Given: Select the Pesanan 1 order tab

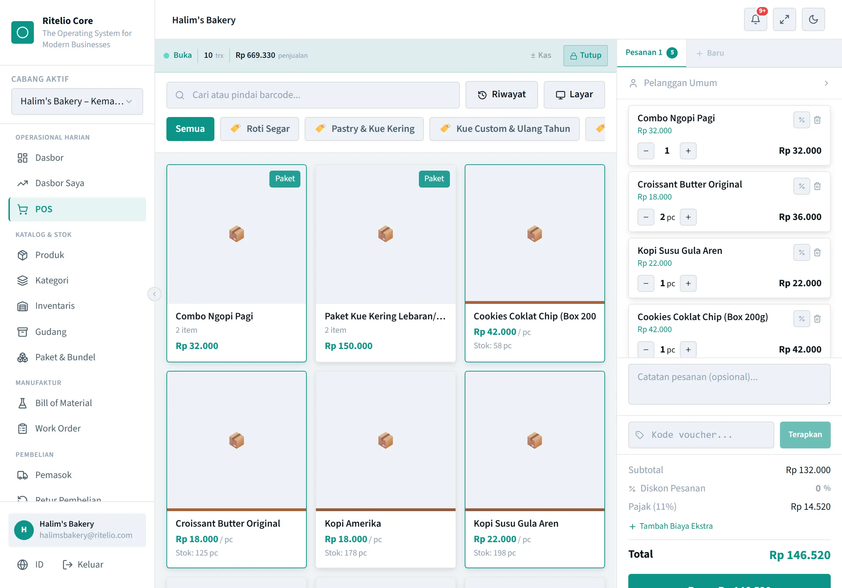Looking at the screenshot, I should tap(651, 53).
